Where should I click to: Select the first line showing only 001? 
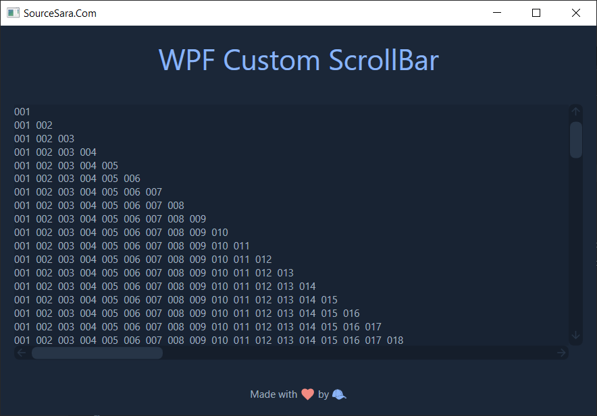[x=22, y=111]
